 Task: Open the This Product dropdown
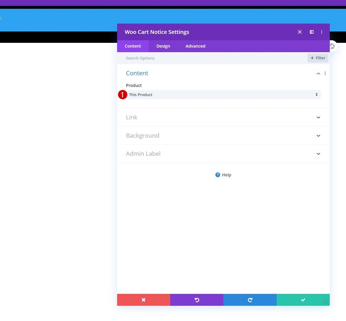tap(223, 95)
